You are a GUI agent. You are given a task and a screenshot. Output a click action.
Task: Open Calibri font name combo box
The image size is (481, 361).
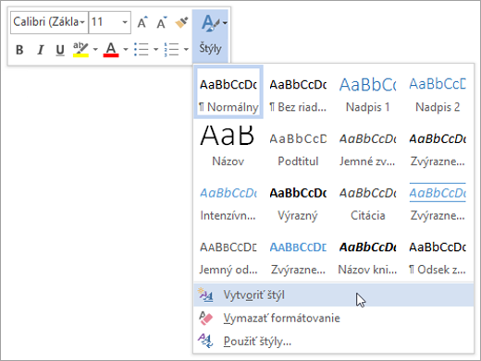coord(49,22)
